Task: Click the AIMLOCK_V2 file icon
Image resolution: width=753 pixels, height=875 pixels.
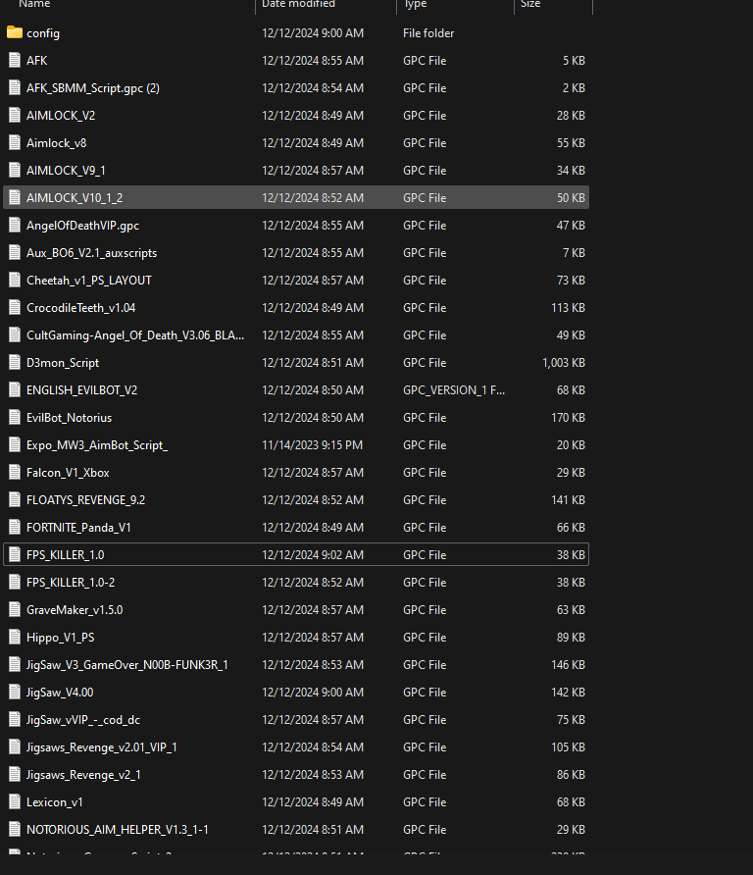Action: (15, 116)
